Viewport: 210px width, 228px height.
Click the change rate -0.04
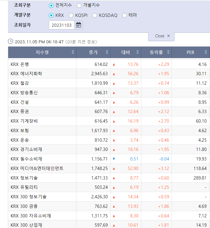click(x=164, y=159)
